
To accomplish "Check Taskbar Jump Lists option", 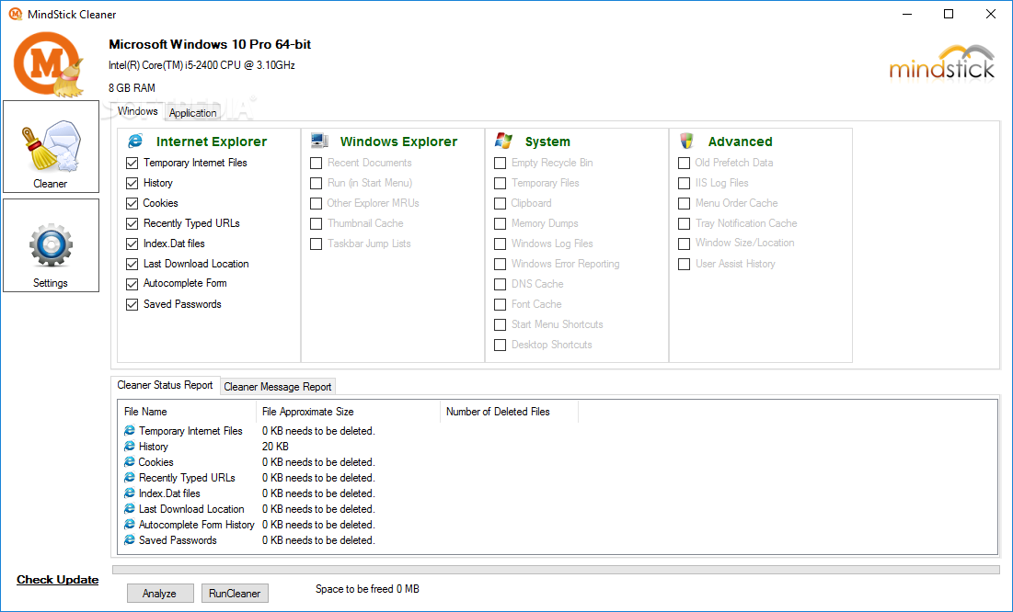I will (316, 244).
